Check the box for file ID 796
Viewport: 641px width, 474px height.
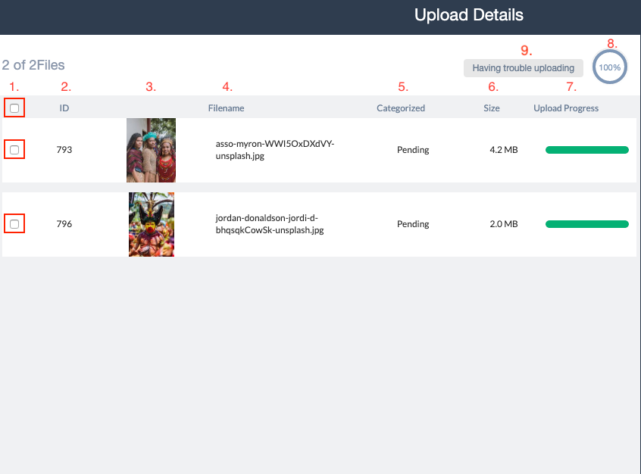pos(14,224)
